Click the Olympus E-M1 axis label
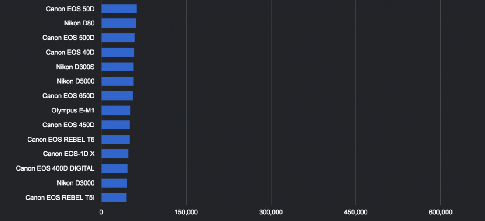 coord(73,110)
